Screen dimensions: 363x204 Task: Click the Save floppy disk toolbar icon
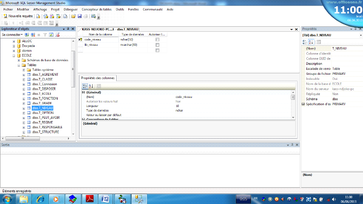pos(80,16)
